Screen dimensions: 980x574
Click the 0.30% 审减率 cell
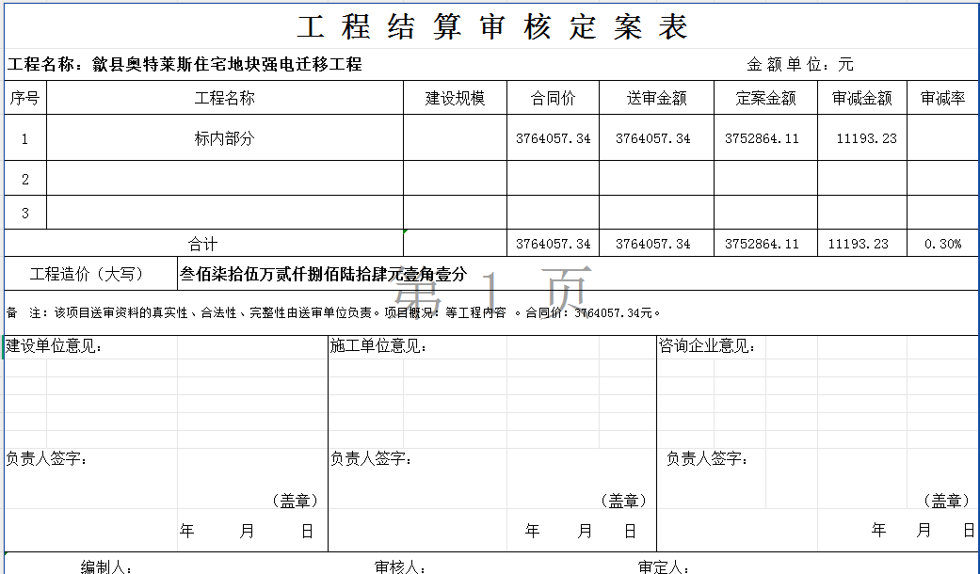coord(942,244)
